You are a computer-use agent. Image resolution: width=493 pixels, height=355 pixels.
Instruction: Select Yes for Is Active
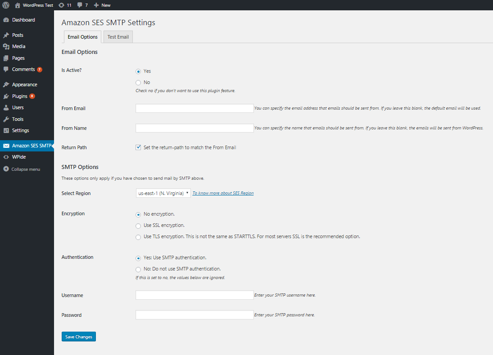pyautogui.click(x=138, y=71)
